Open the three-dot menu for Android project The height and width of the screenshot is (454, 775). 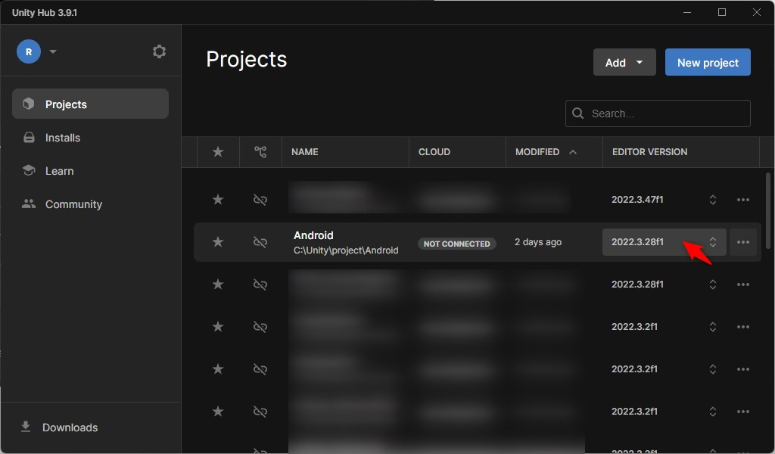(x=743, y=242)
